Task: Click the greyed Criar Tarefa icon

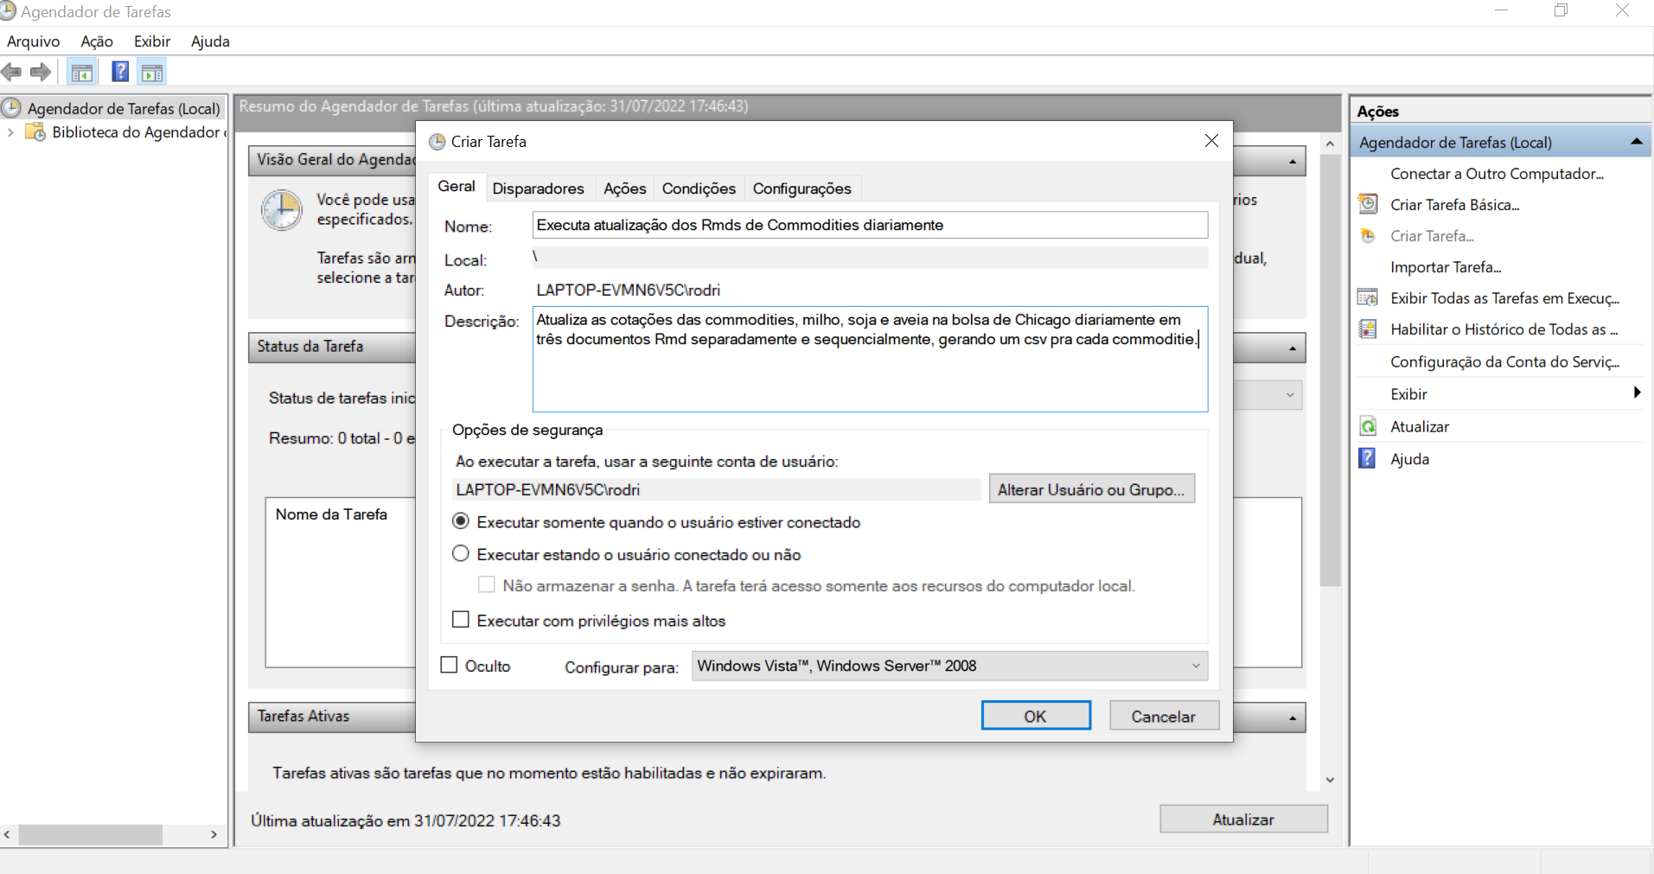Action: tap(1368, 235)
